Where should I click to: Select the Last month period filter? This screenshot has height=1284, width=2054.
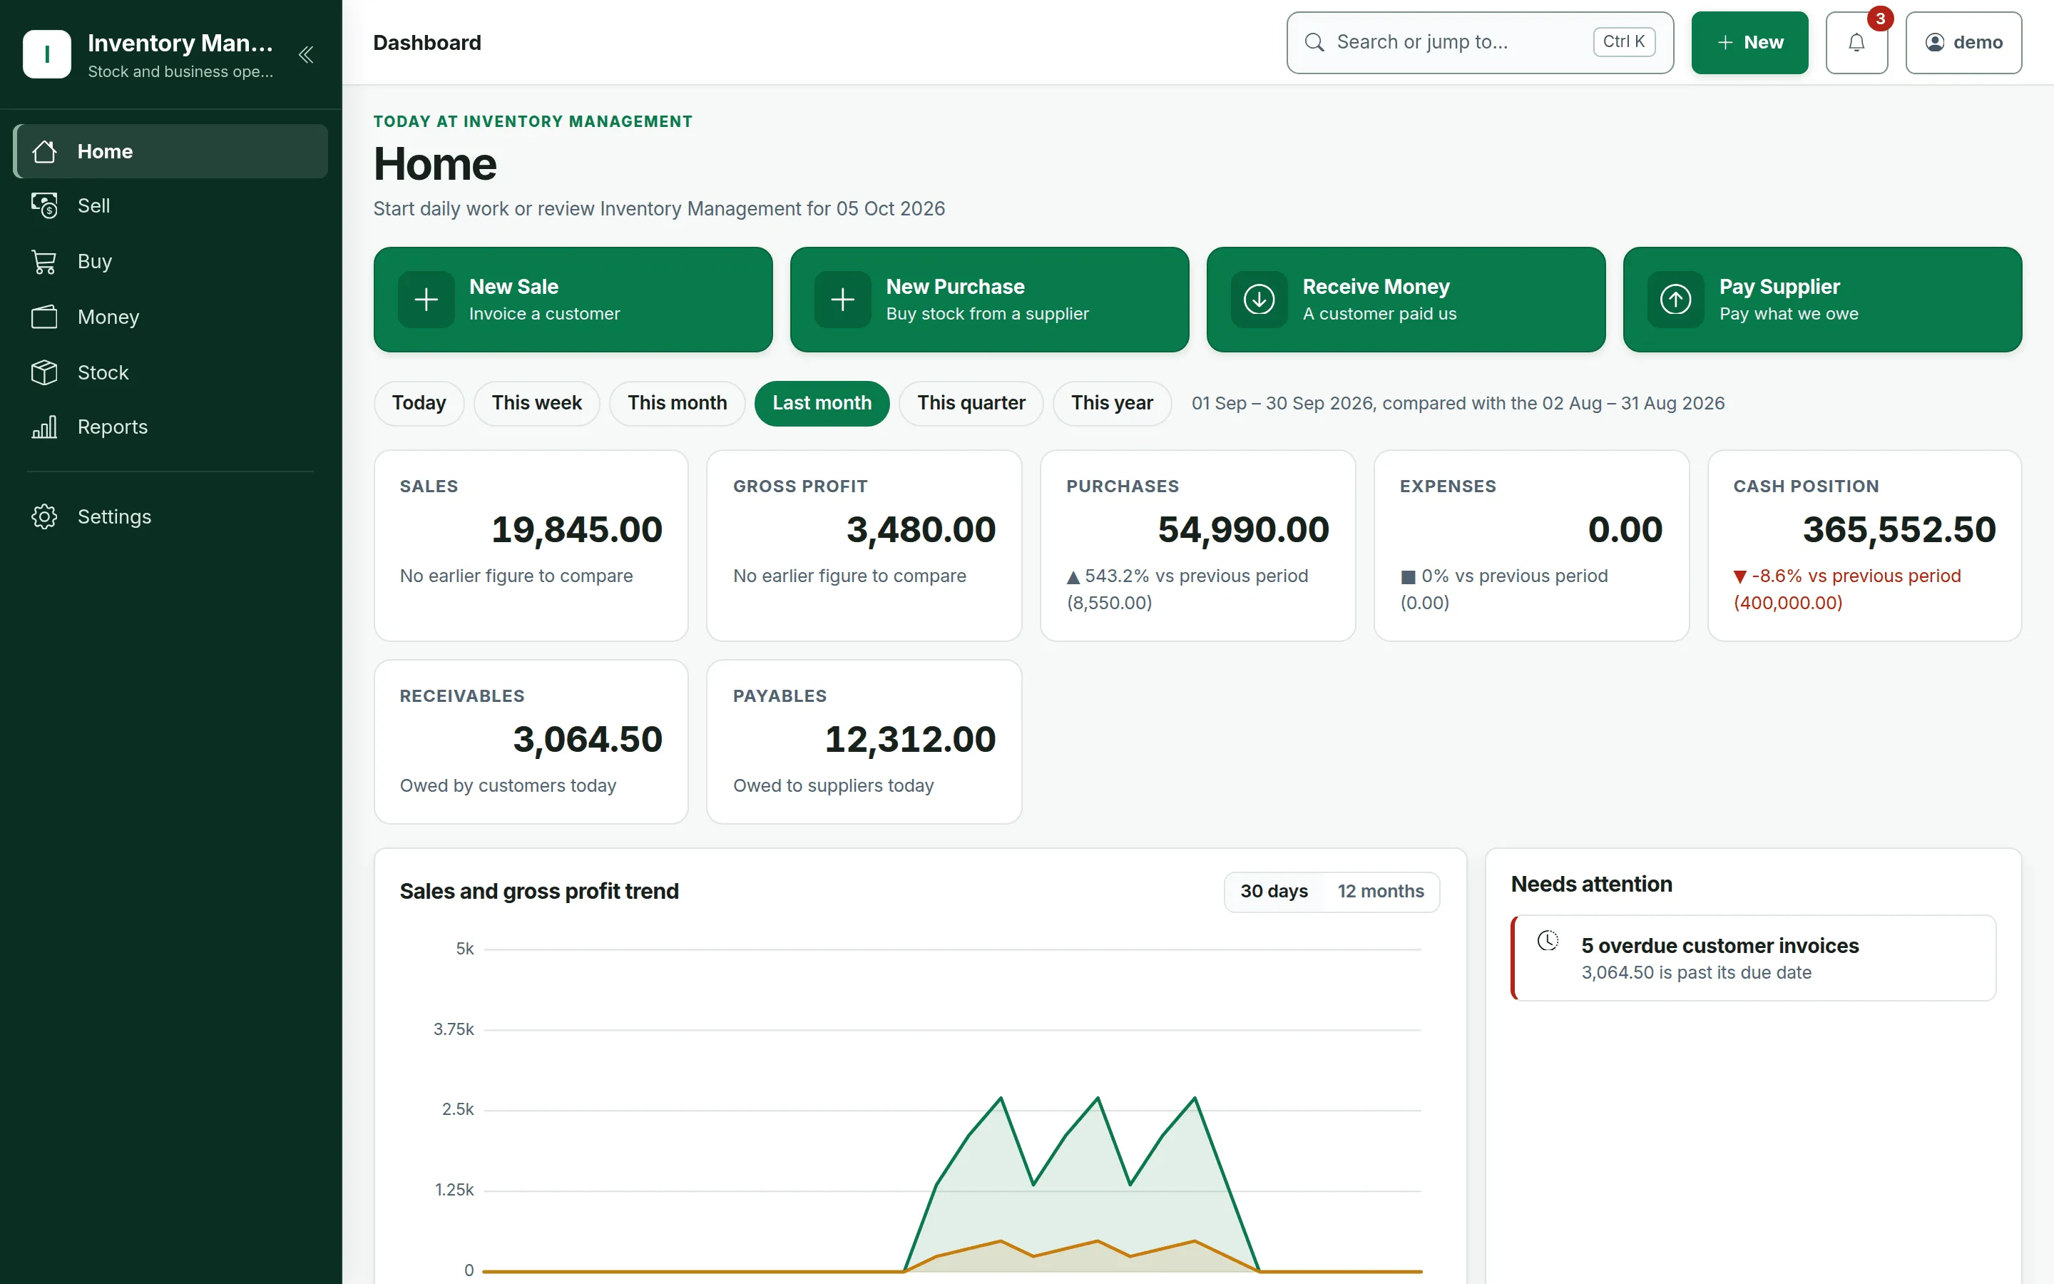click(x=822, y=403)
